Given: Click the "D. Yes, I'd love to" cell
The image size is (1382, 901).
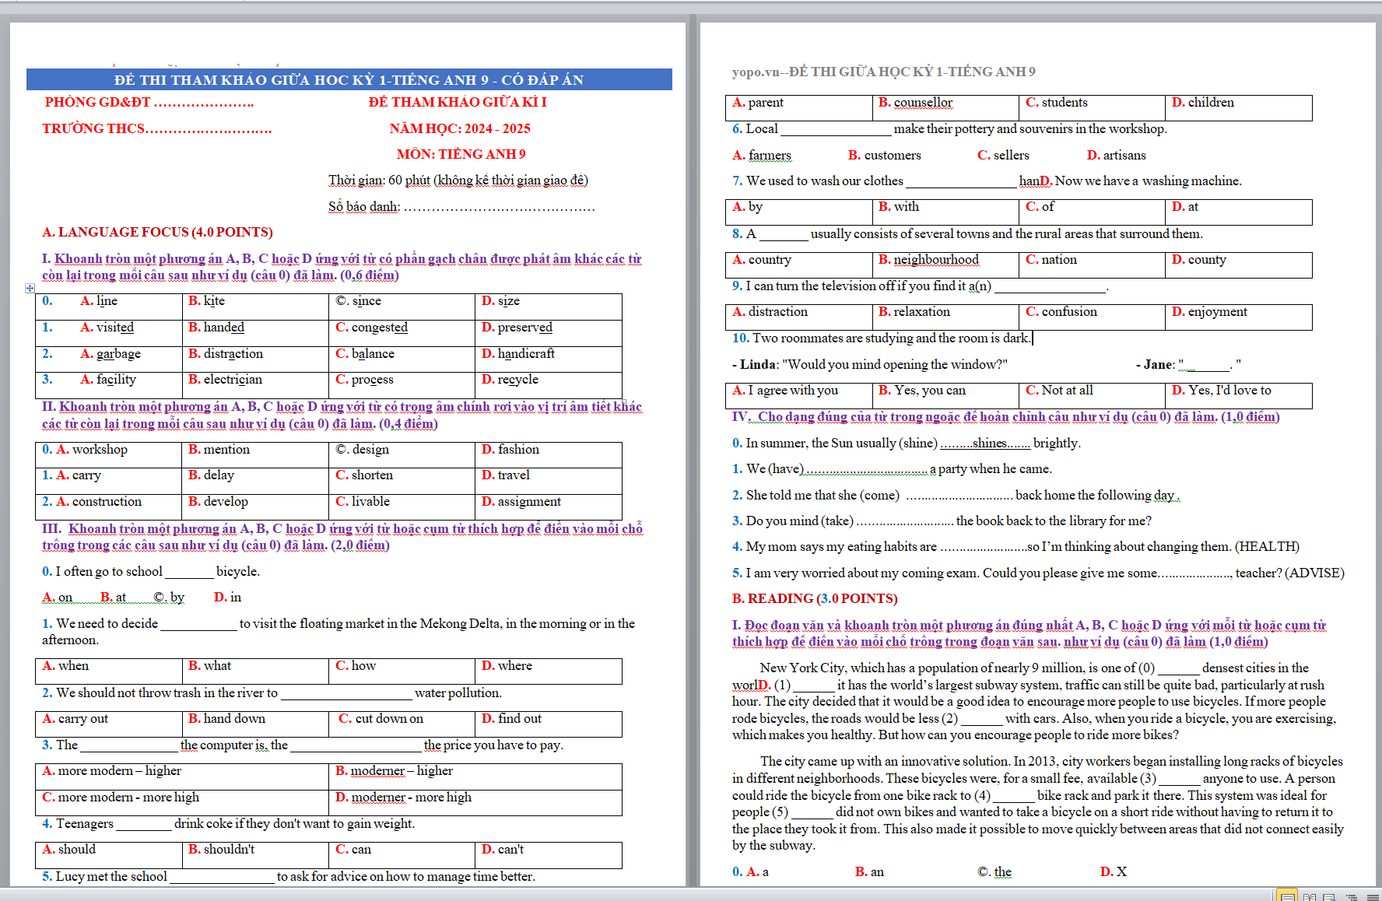Looking at the screenshot, I should 1239,396.
